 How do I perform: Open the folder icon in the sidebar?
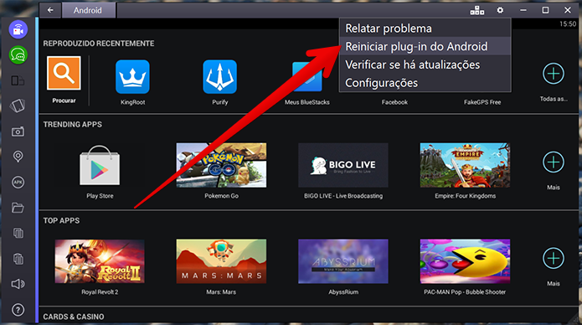[18, 207]
